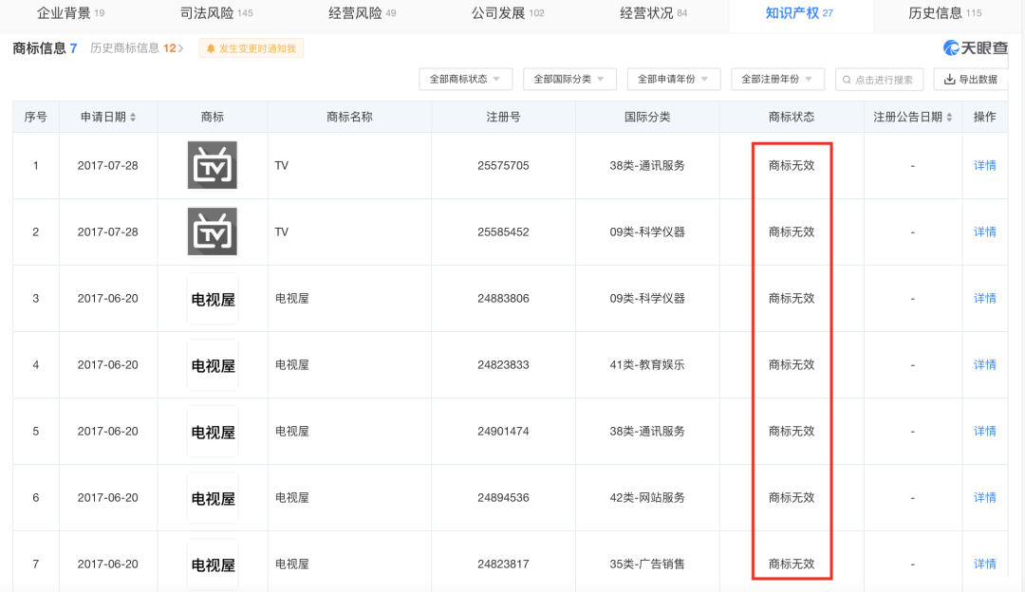1025x592 pixels.
Task: Click registration number 25575705
Action: (503, 165)
